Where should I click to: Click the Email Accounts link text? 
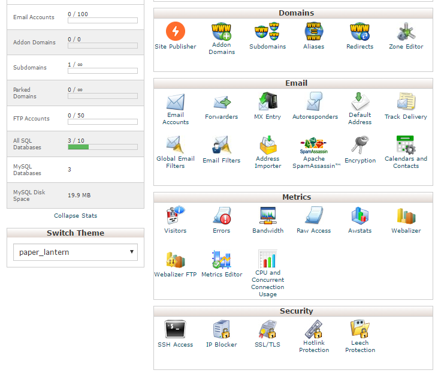[176, 119]
